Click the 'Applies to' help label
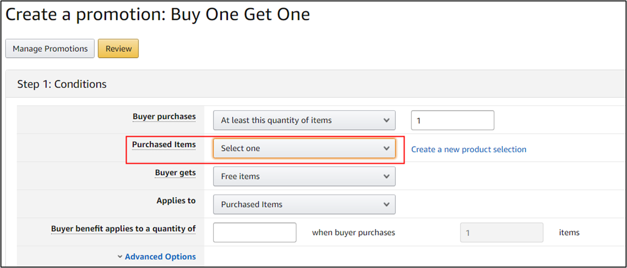627x268 pixels. pos(176,200)
